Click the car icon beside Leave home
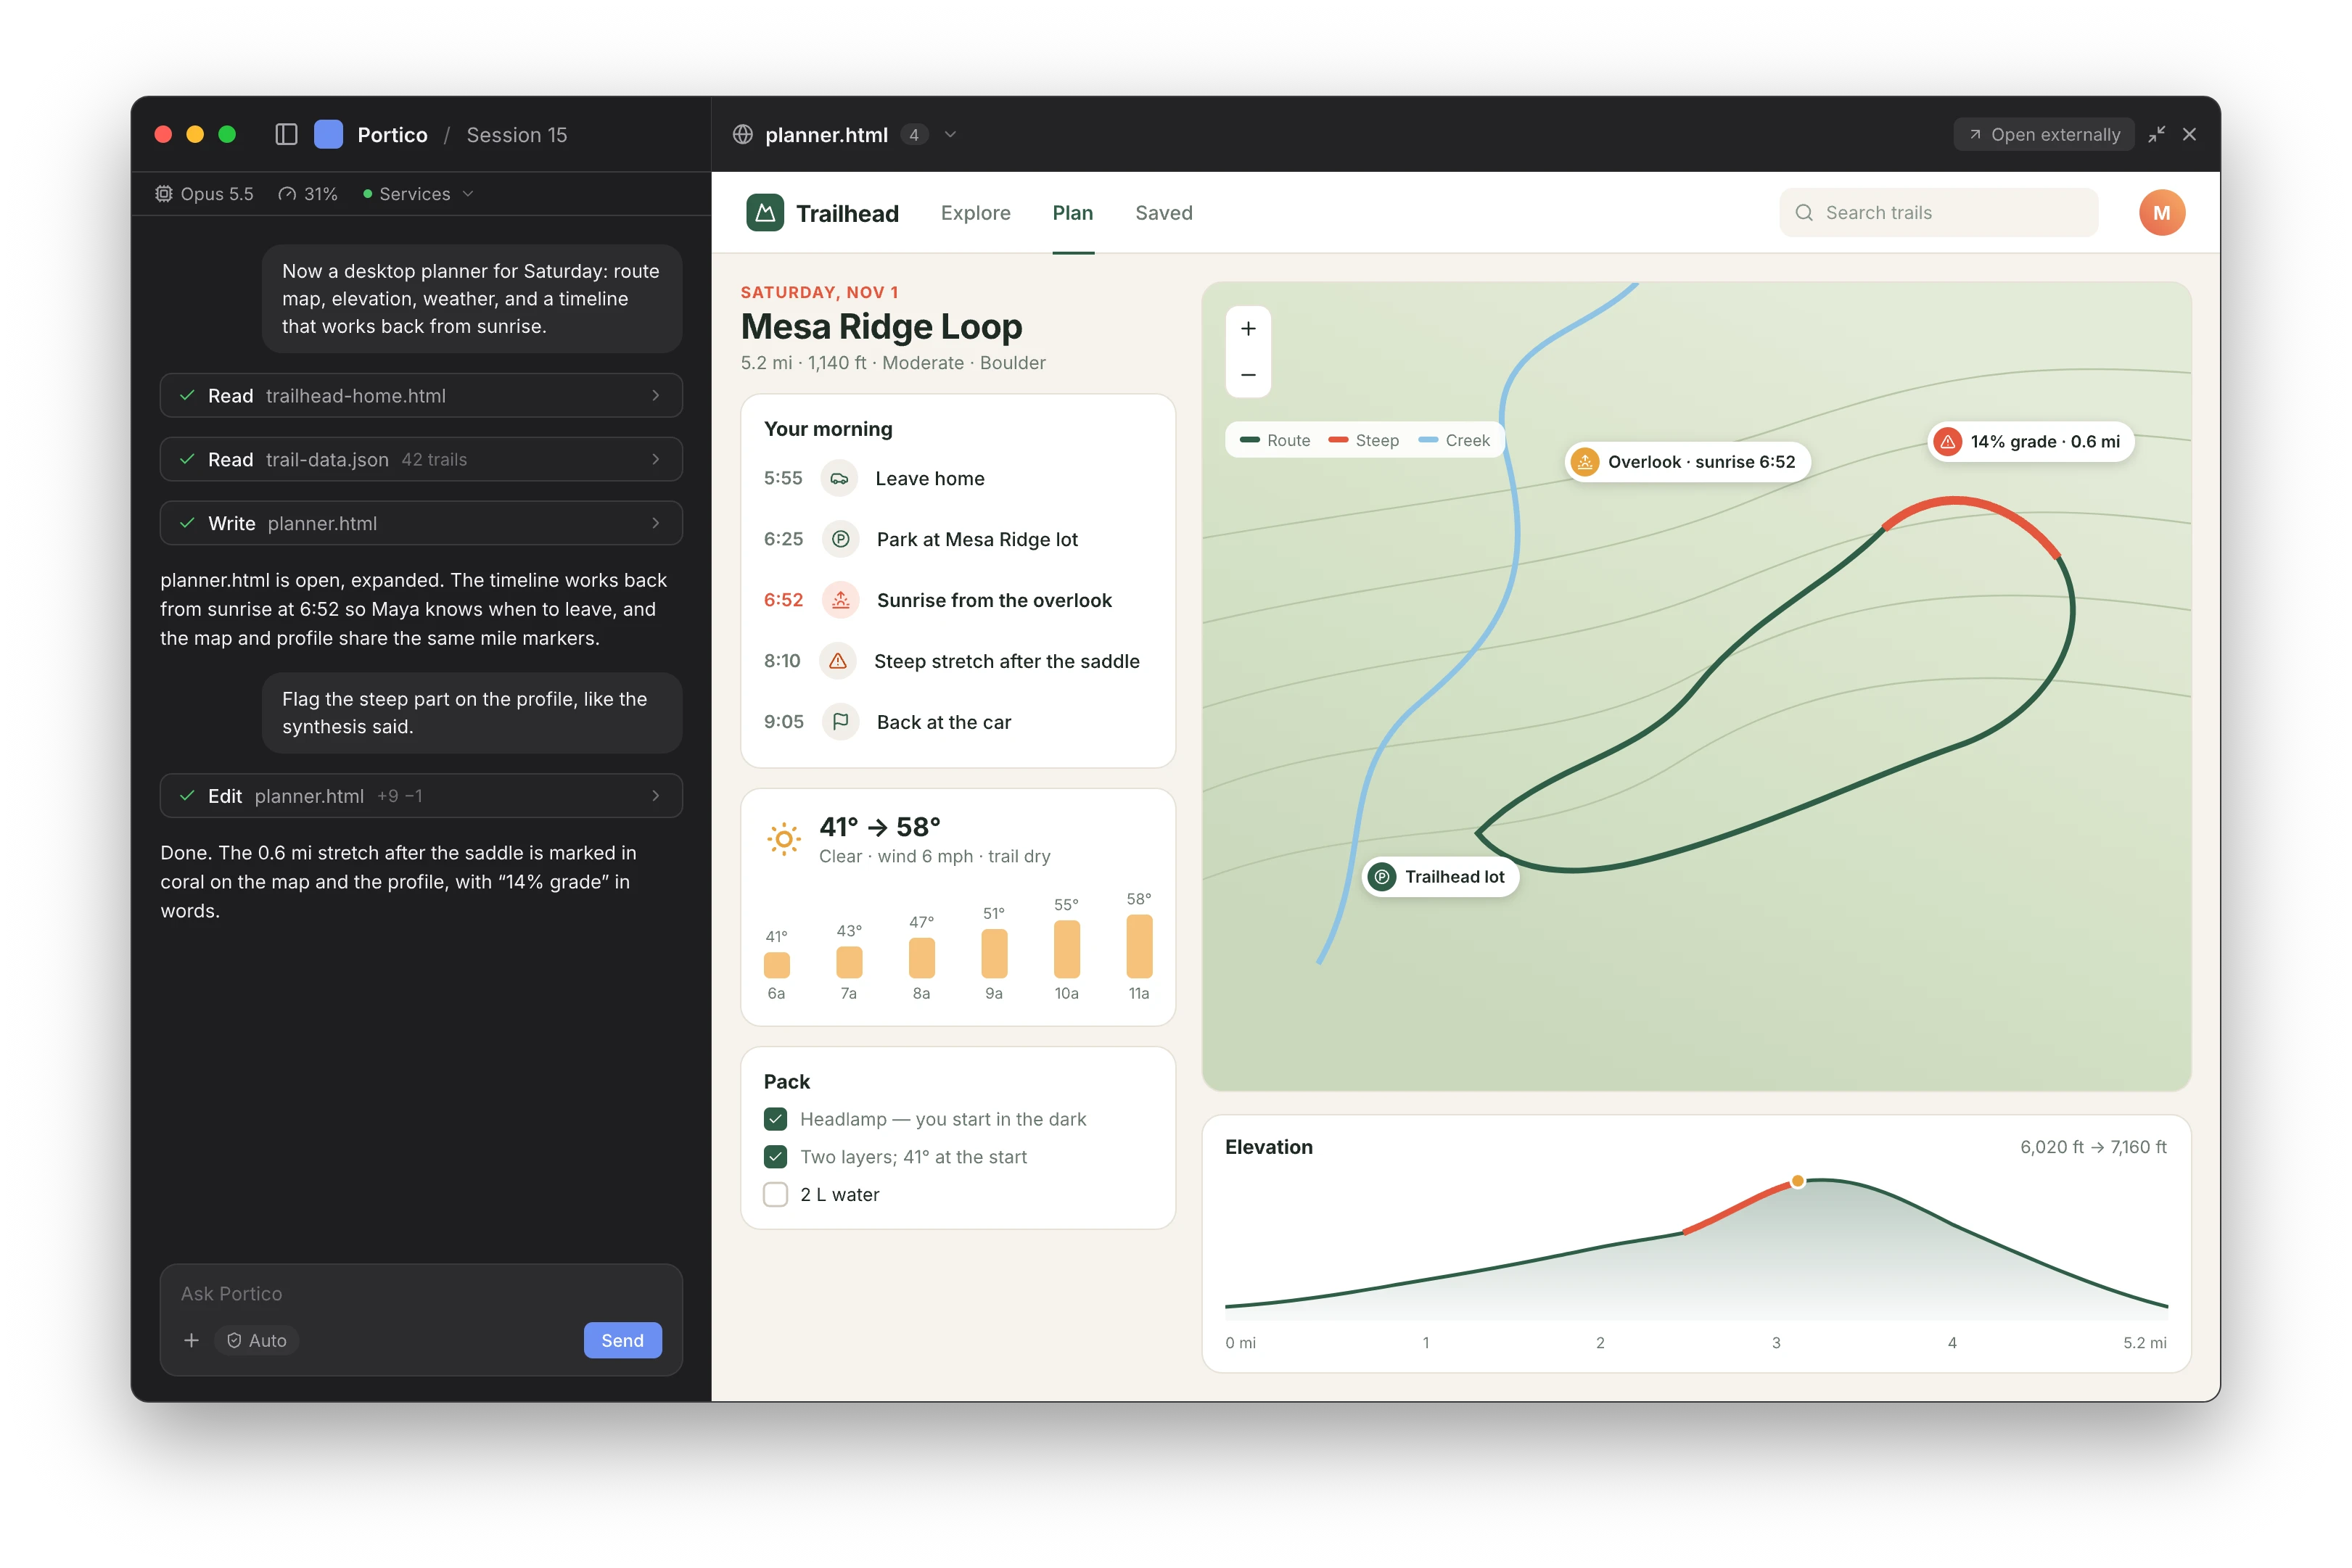Image resolution: width=2352 pixels, height=1568 pixels. (839, 479)
